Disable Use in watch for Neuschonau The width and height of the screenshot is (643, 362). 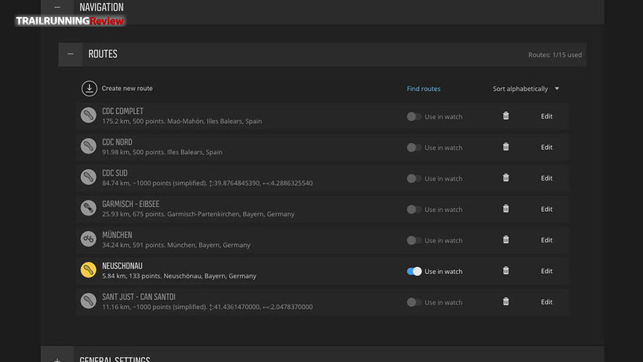(x=414, y=272)
